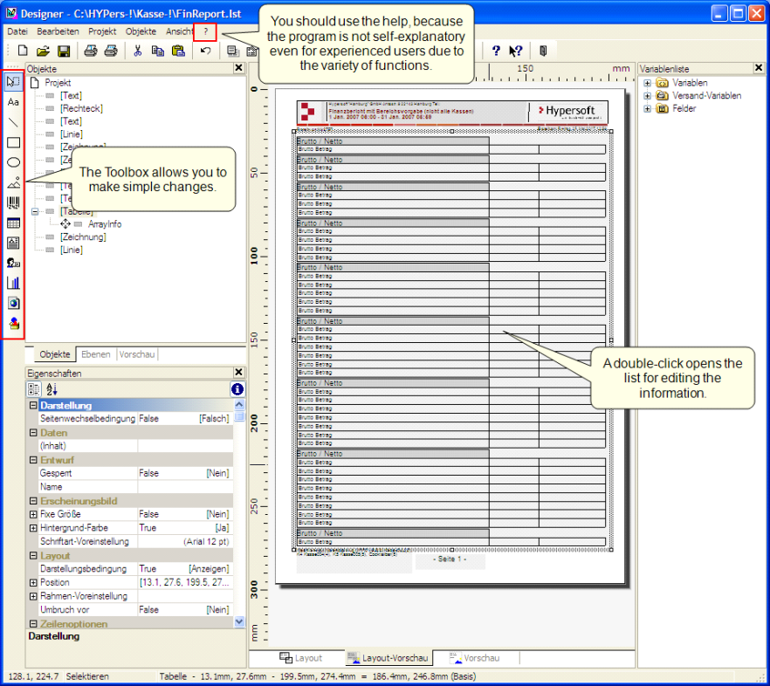
Task: Open a project with the folder icon
Action: [x=44, y=51]
